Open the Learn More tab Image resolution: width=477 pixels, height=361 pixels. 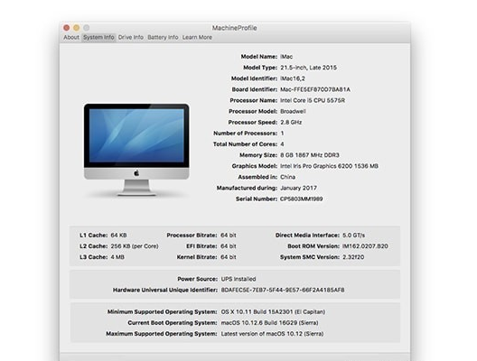(197, 37)
